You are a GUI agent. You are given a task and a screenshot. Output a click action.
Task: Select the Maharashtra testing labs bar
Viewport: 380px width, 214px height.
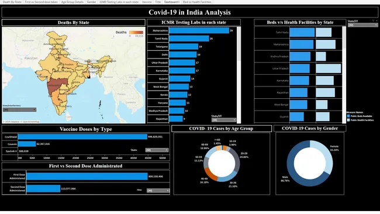point(199,30)
